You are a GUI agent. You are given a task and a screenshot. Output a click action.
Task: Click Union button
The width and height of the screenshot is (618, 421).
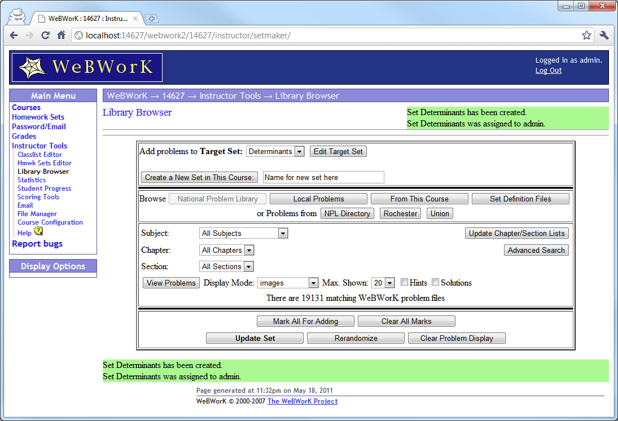(440, 213)
